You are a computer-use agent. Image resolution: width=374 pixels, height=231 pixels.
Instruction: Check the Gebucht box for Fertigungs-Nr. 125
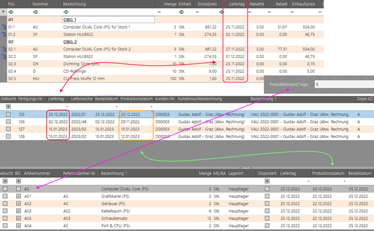8,115
